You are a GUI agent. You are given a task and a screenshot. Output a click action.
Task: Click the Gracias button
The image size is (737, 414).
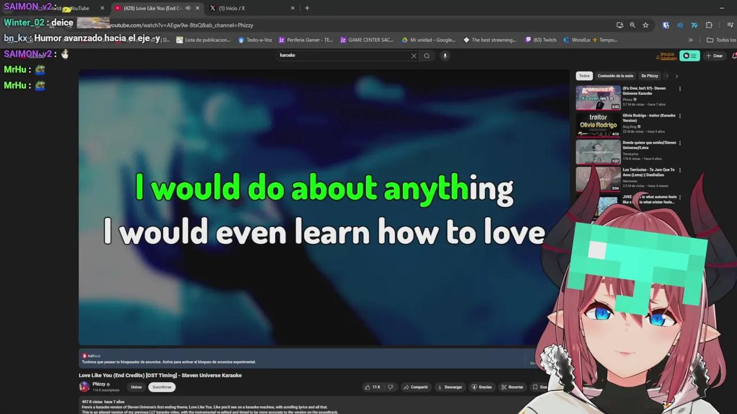tap(482, 387)
